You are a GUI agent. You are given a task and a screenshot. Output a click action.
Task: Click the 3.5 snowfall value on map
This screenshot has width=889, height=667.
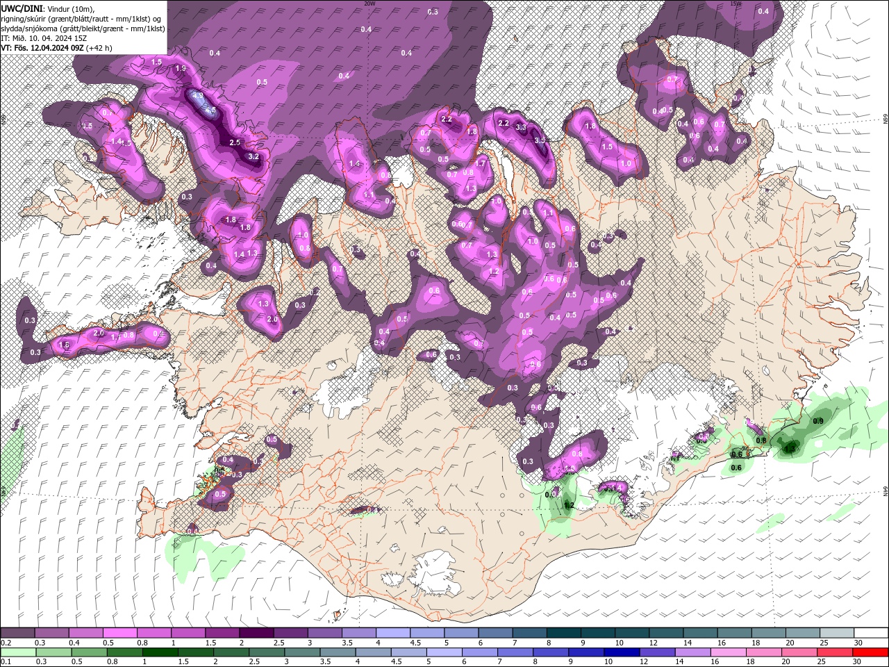click(540, 140)
